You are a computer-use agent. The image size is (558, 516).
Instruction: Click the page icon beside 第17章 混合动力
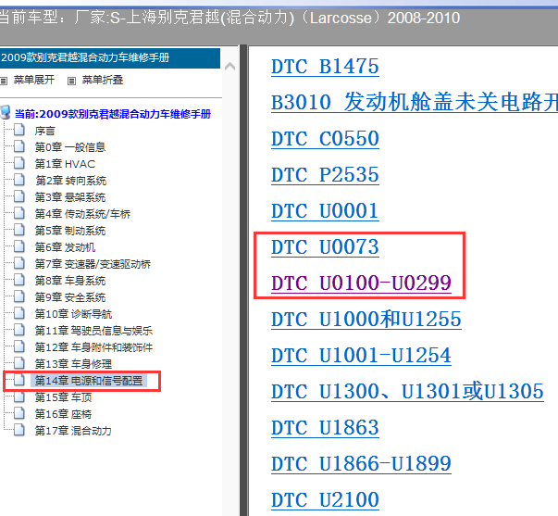pos(19,430)
